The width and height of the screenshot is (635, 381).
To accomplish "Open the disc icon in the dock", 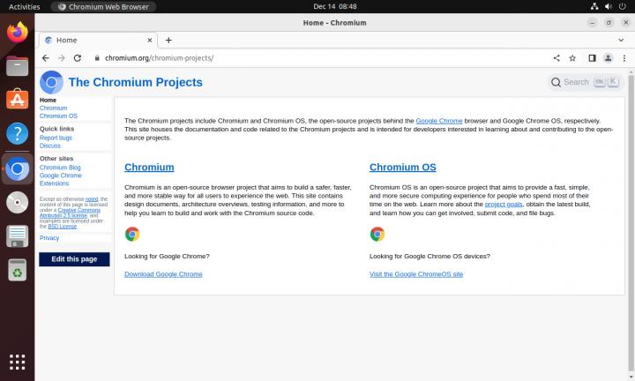I will (x=18, y=203).
